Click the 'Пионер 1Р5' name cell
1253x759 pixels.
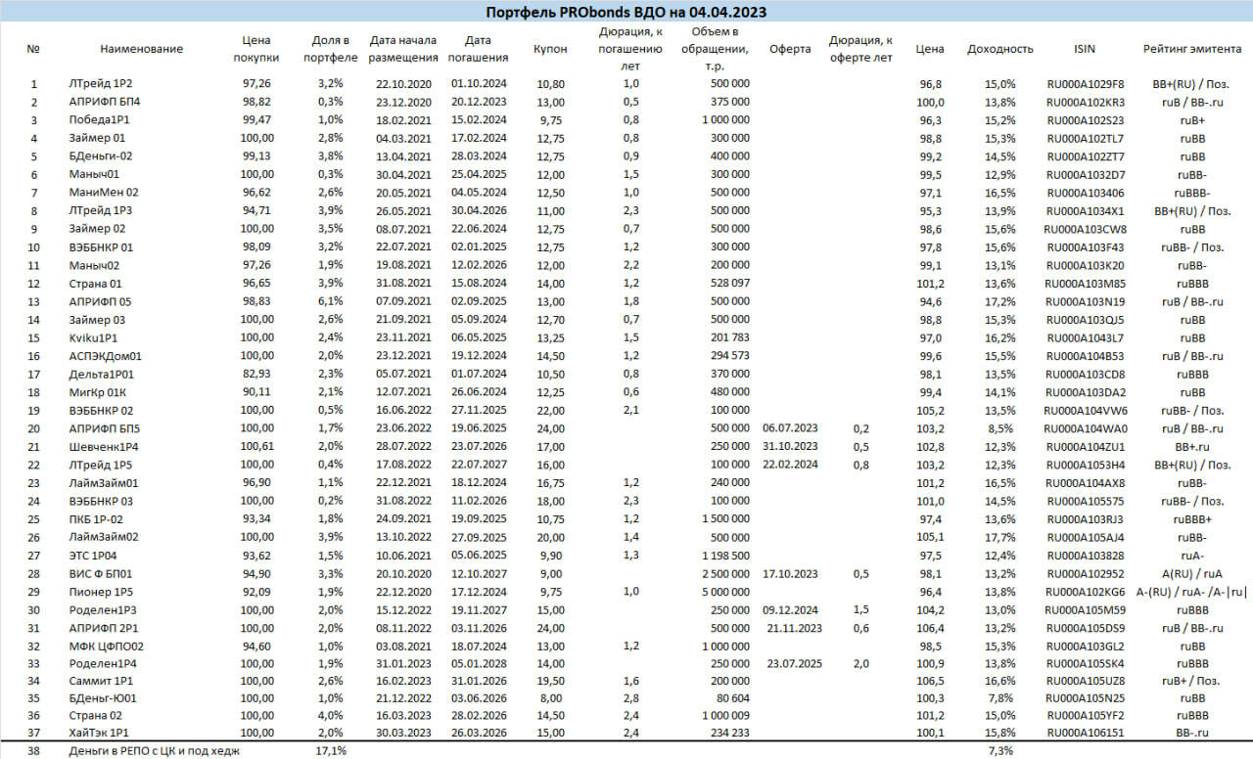tap(101, 592)
